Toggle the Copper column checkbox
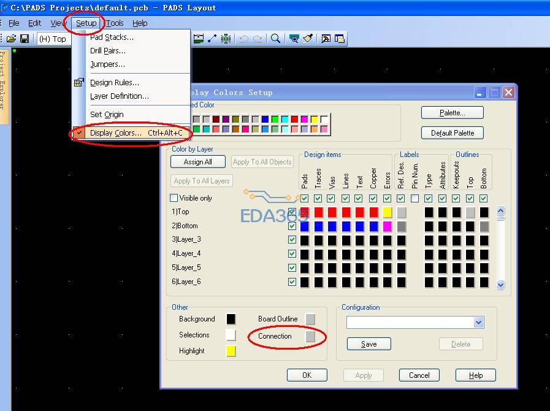 pos(373,199)
